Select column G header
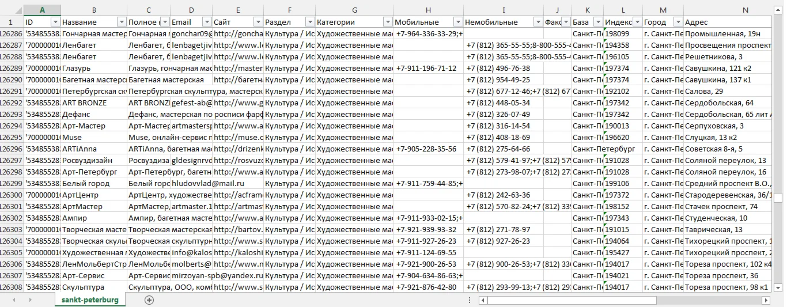787x307 pixels. (x=354, y=10)
